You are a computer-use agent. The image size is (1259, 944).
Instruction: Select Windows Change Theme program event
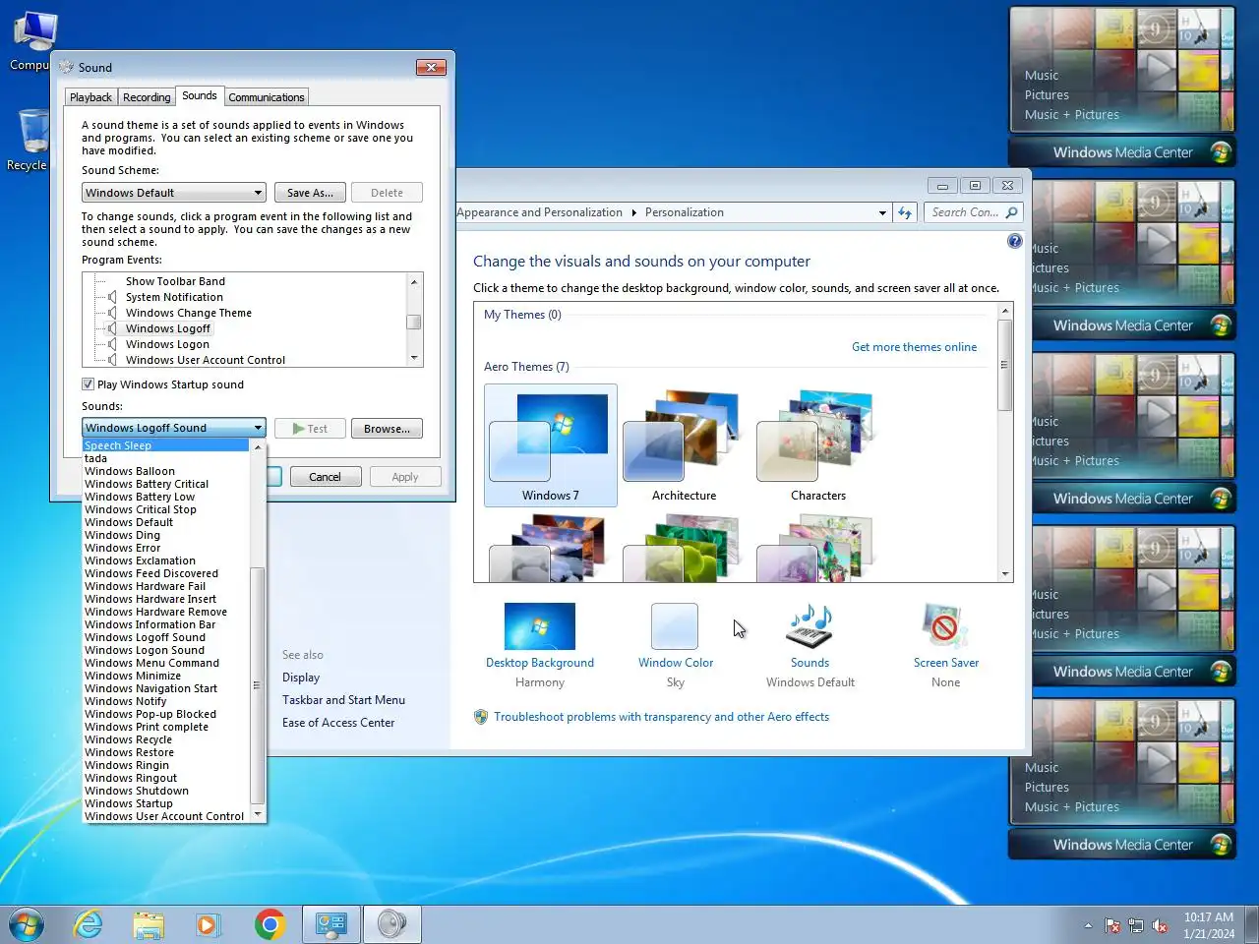(x=189, y=313)
